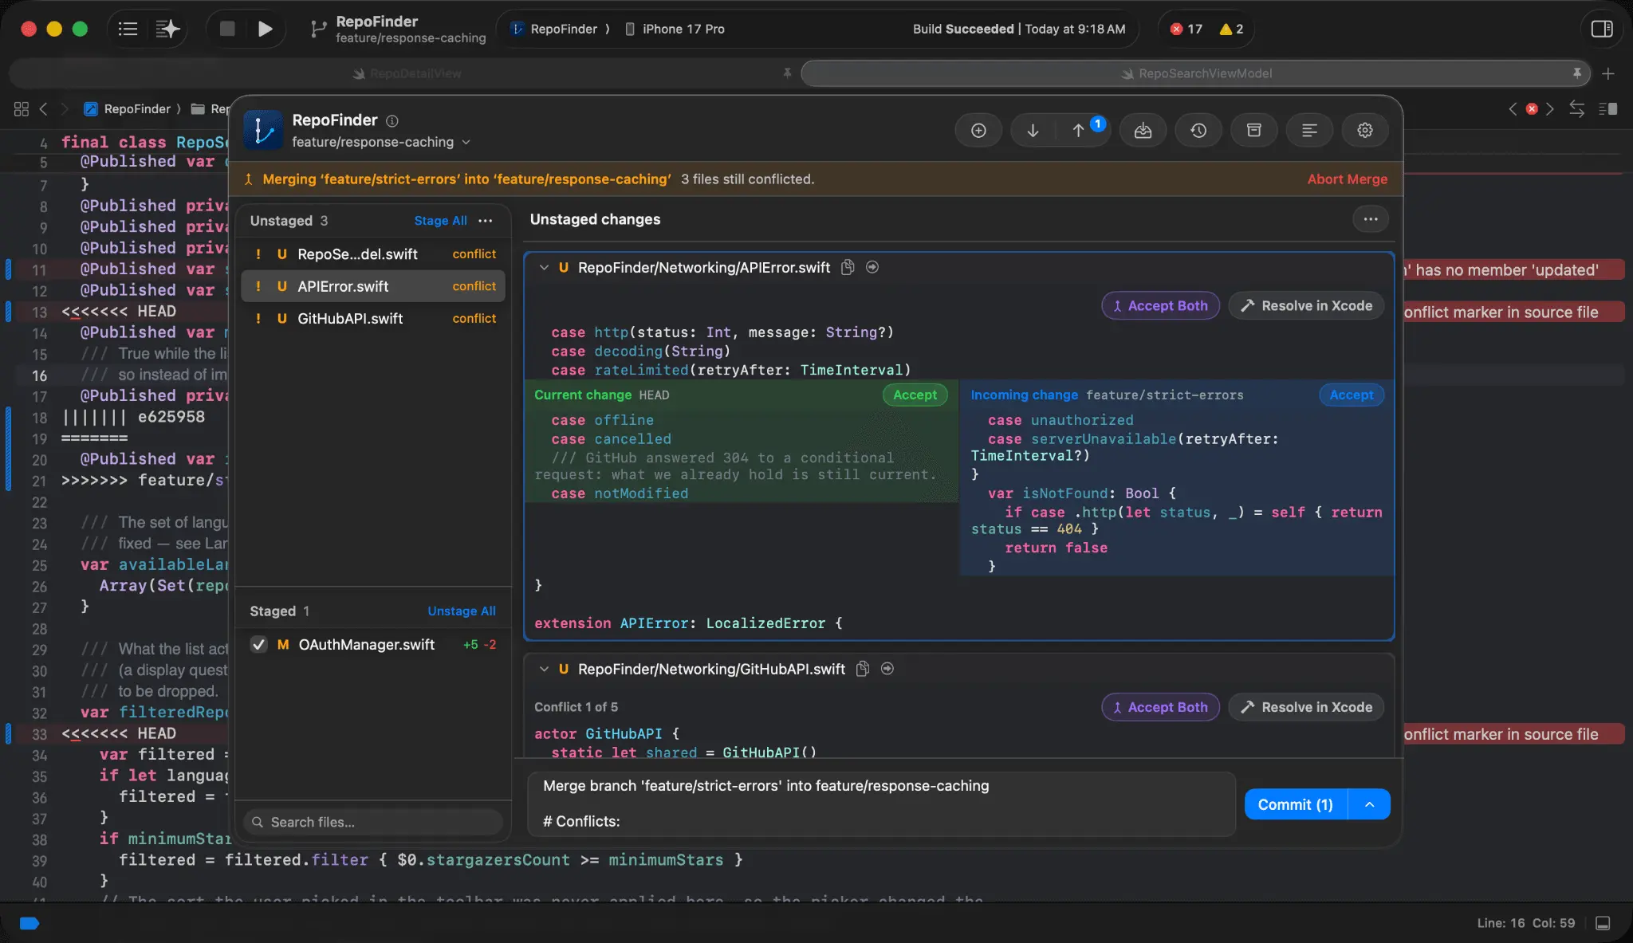Copy the APIError.swift file path
Viewport: 1633px width, 943px height.
[848, 267]
